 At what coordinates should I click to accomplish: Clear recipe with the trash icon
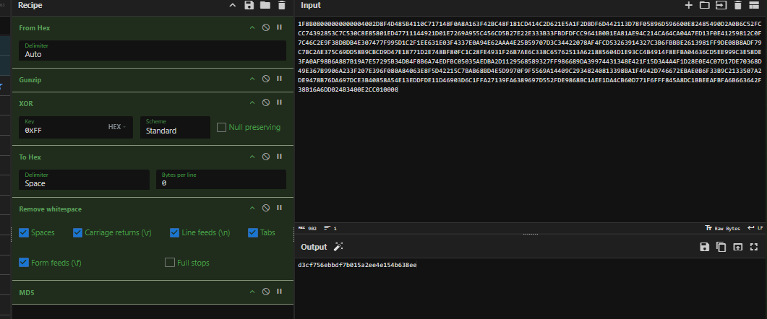coord(281,6)
